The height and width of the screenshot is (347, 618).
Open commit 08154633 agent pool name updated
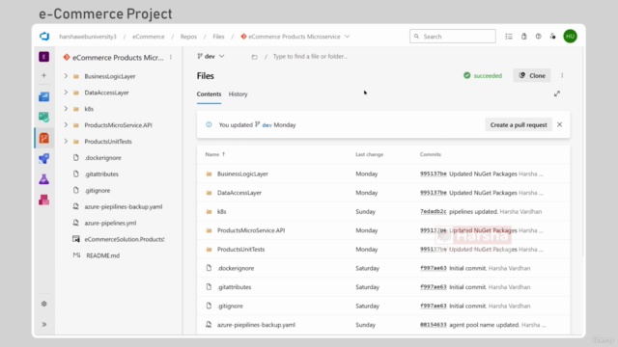point(434,325)
